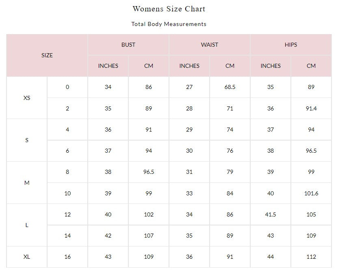Screen dimensions: 338x277
Task: Click the numeric size 16 cell
Action: click(67, 257)
